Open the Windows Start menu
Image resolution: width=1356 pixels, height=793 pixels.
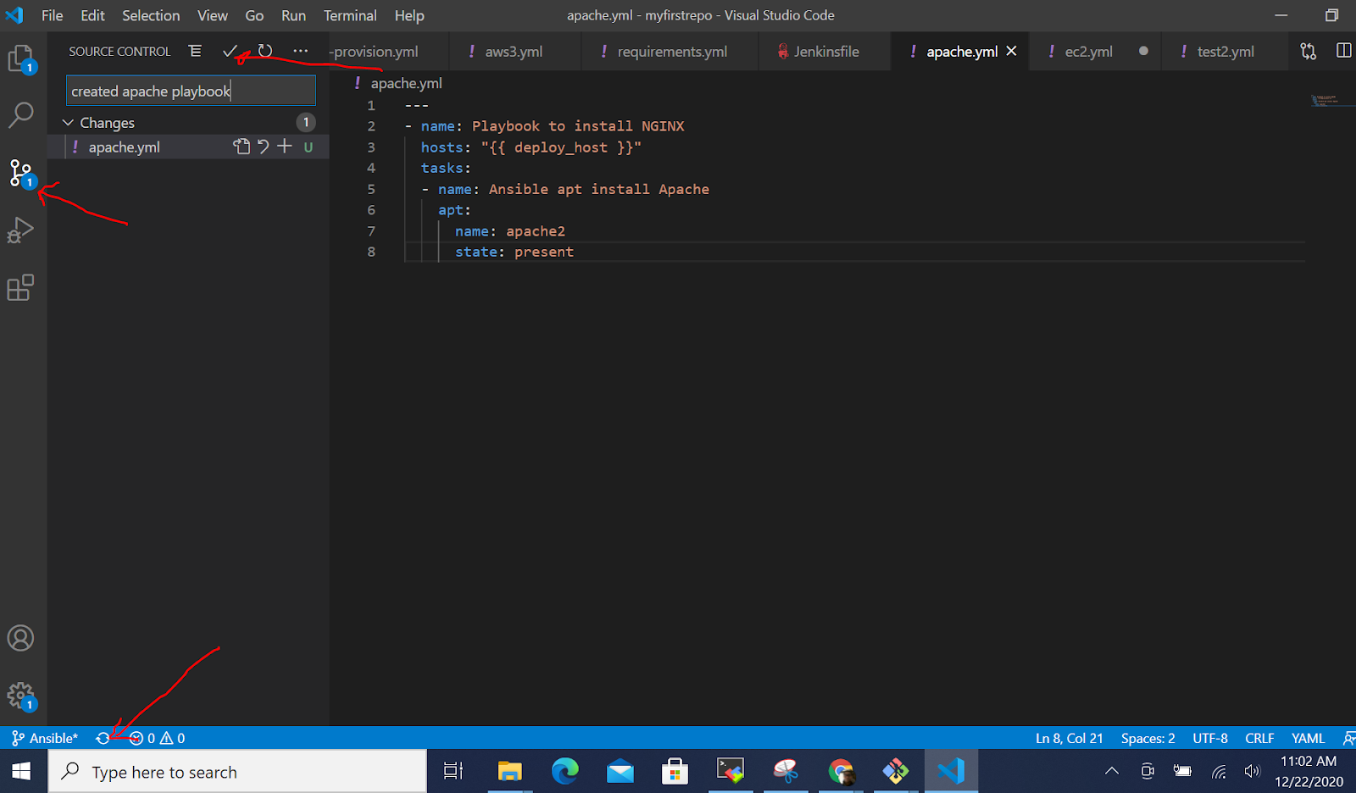point(22,771)
